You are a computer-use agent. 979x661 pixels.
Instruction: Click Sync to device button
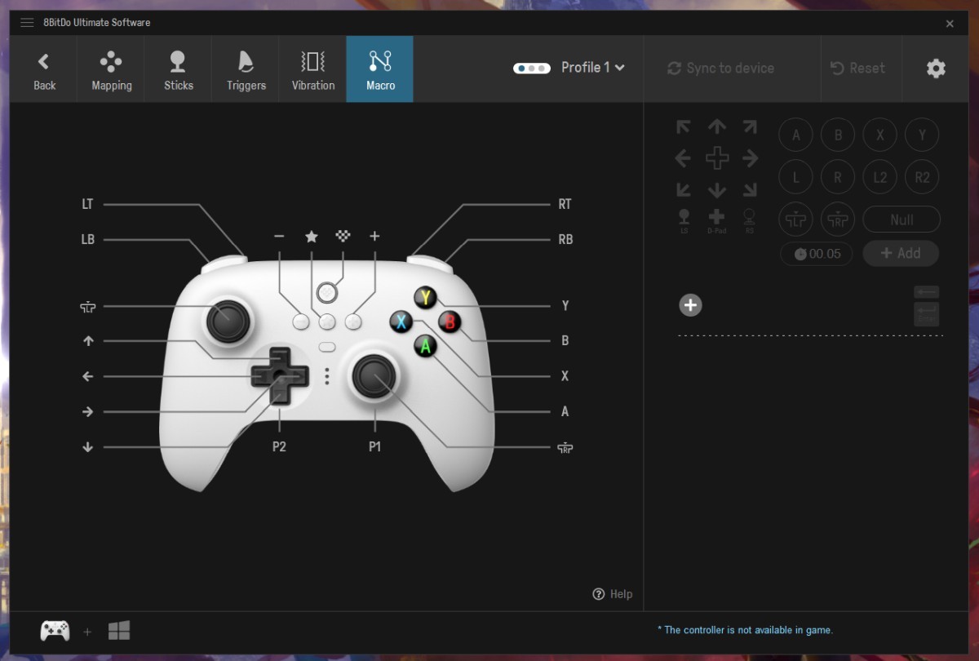click(721, 69)
